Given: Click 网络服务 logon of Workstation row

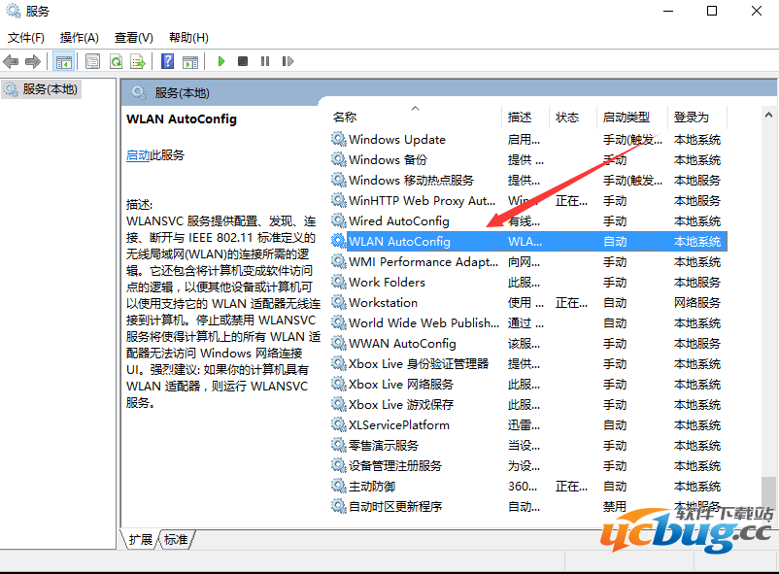Looking at the screenshot, I should [x=697, y=302].
